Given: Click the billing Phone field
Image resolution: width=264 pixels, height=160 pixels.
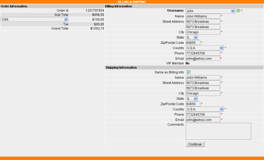Looking at the screenshot, I should [203, 53].
